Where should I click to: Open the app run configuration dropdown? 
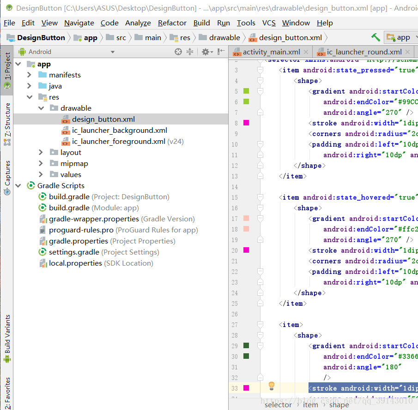coord(401,37)
